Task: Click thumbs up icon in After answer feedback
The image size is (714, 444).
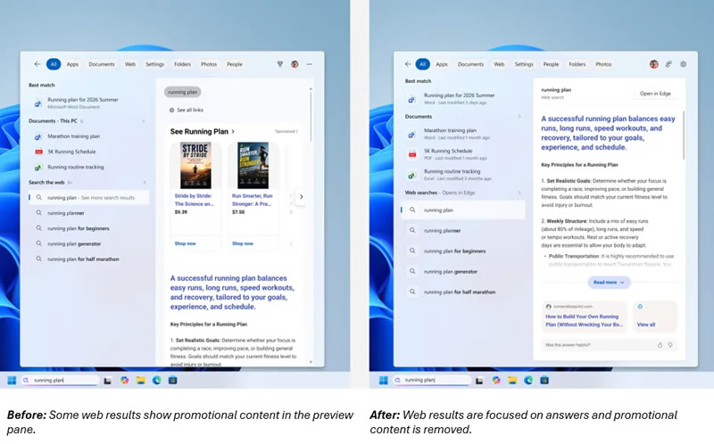Action: [660, 345]
